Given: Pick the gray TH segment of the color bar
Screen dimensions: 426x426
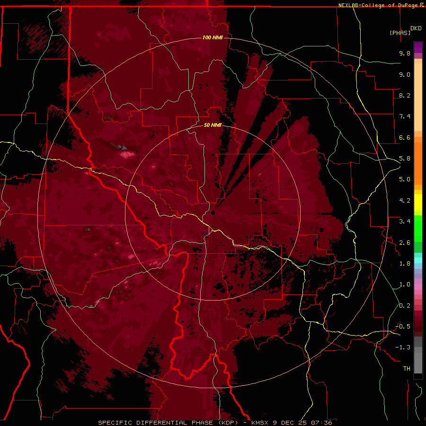Looking at the screenshot, I should pyautogui.click(x=418, y=363).
